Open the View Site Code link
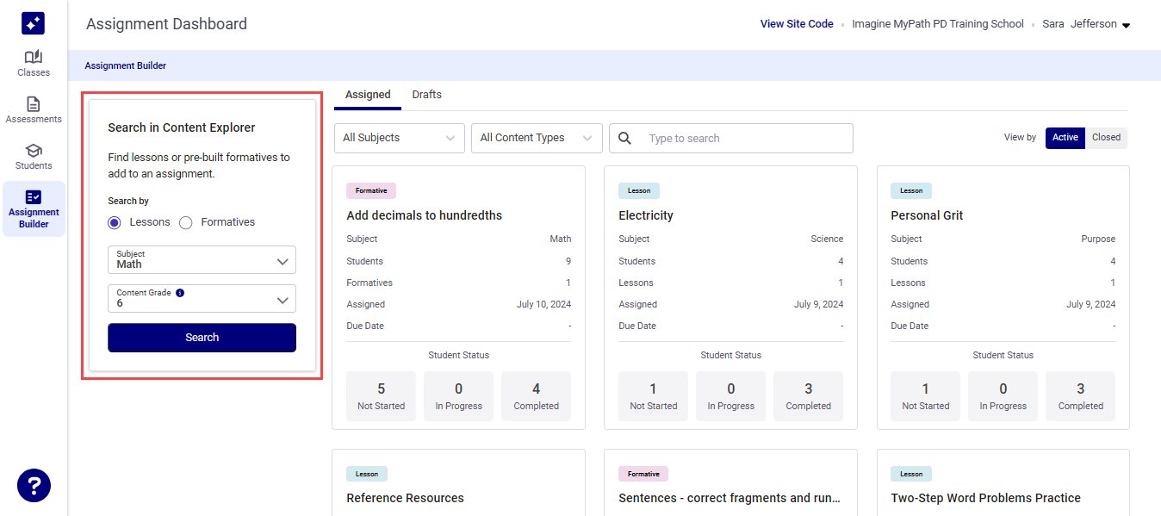Image resolution: width=1161 pixels, height=516 pixels. [x=796, y=23]
